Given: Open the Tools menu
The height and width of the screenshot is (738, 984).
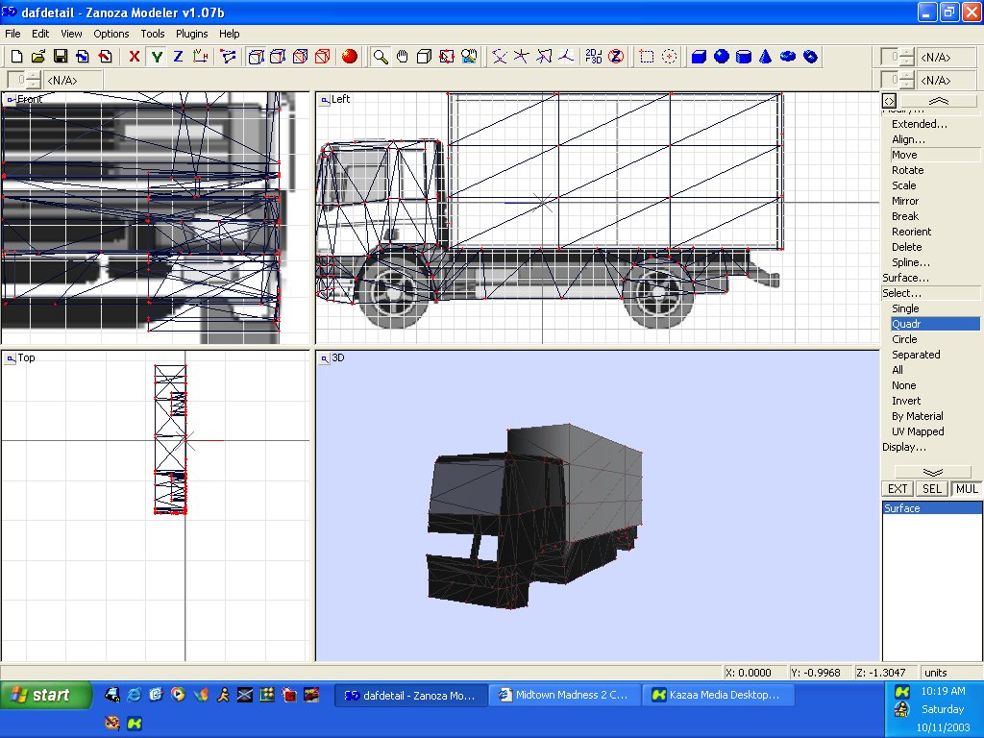Looking at the screenshot, I should tap(153, 34).
